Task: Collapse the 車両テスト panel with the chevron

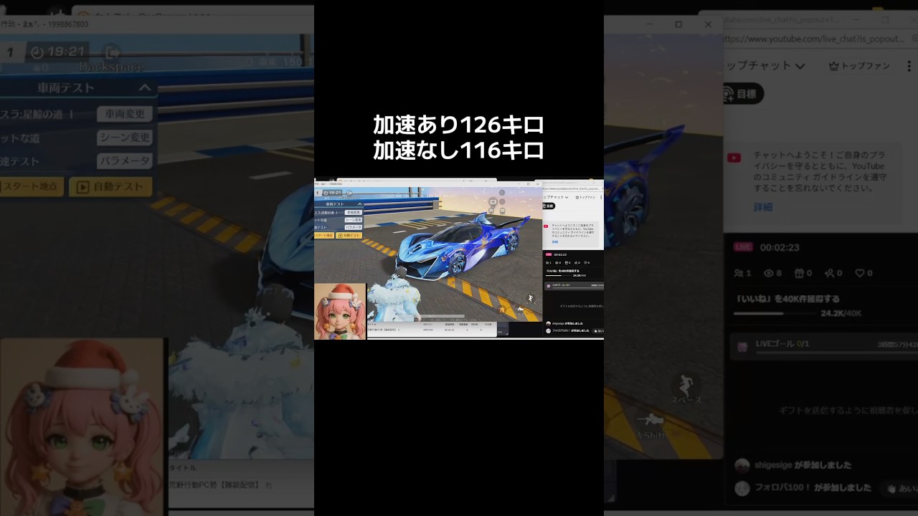Action: tap(144, 88)
